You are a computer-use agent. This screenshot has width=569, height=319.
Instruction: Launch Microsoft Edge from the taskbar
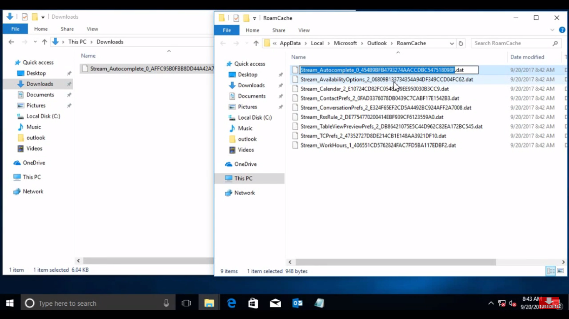[231, 303]
